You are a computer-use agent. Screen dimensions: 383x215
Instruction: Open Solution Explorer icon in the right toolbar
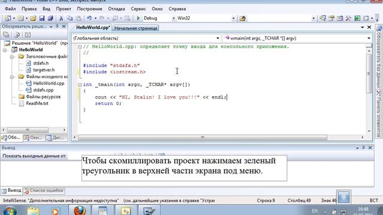(323, 19)
